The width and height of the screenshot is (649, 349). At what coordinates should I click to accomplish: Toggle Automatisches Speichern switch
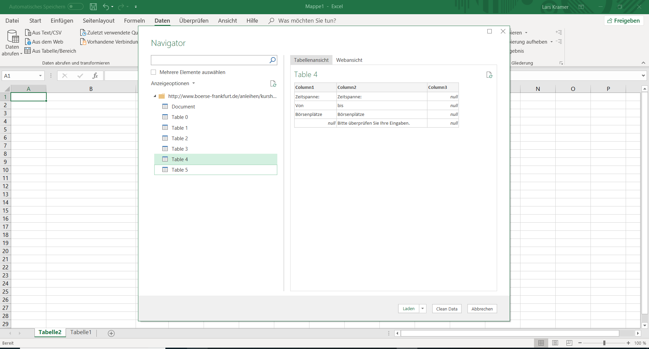click(75, 6)
